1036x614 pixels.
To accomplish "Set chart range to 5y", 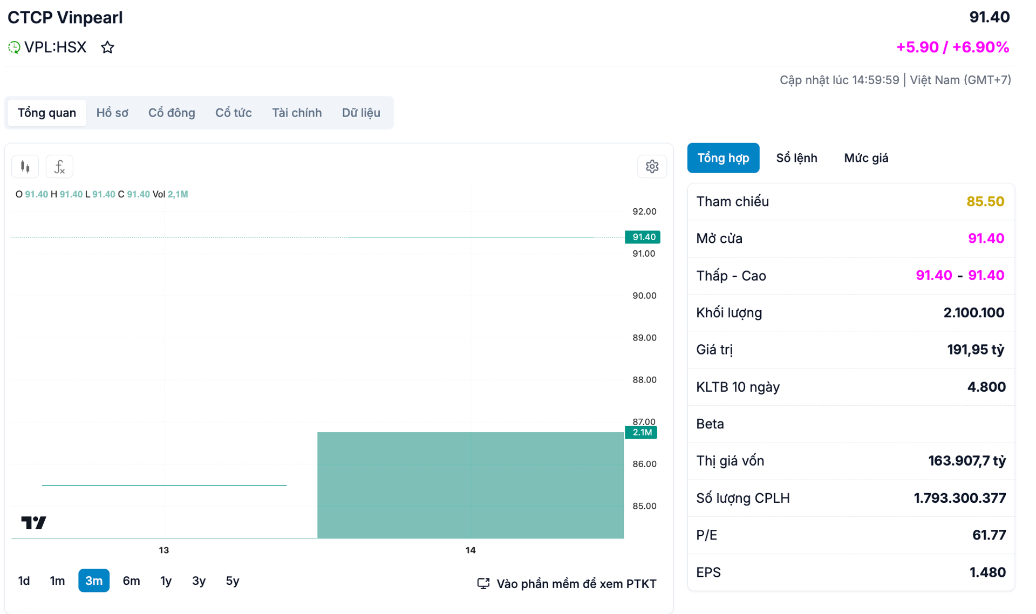I will tap(233, 581).
